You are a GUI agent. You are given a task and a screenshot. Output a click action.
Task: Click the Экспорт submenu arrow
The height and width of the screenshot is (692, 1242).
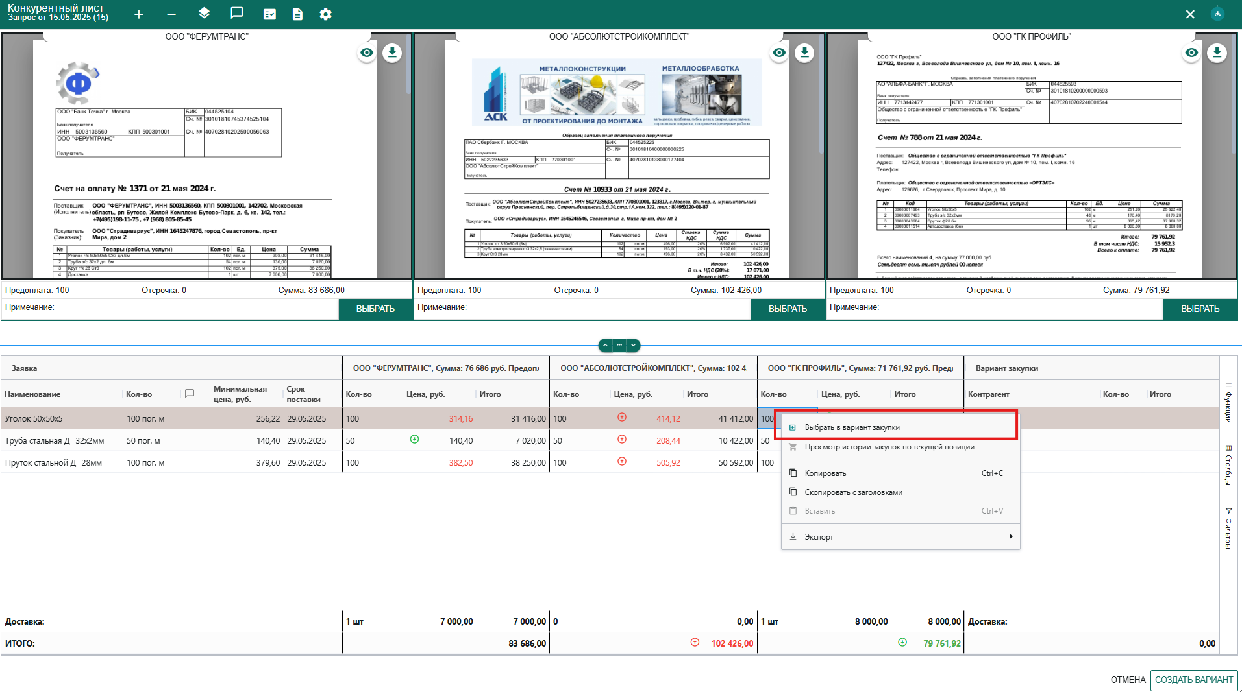(x=1011, y=536)
